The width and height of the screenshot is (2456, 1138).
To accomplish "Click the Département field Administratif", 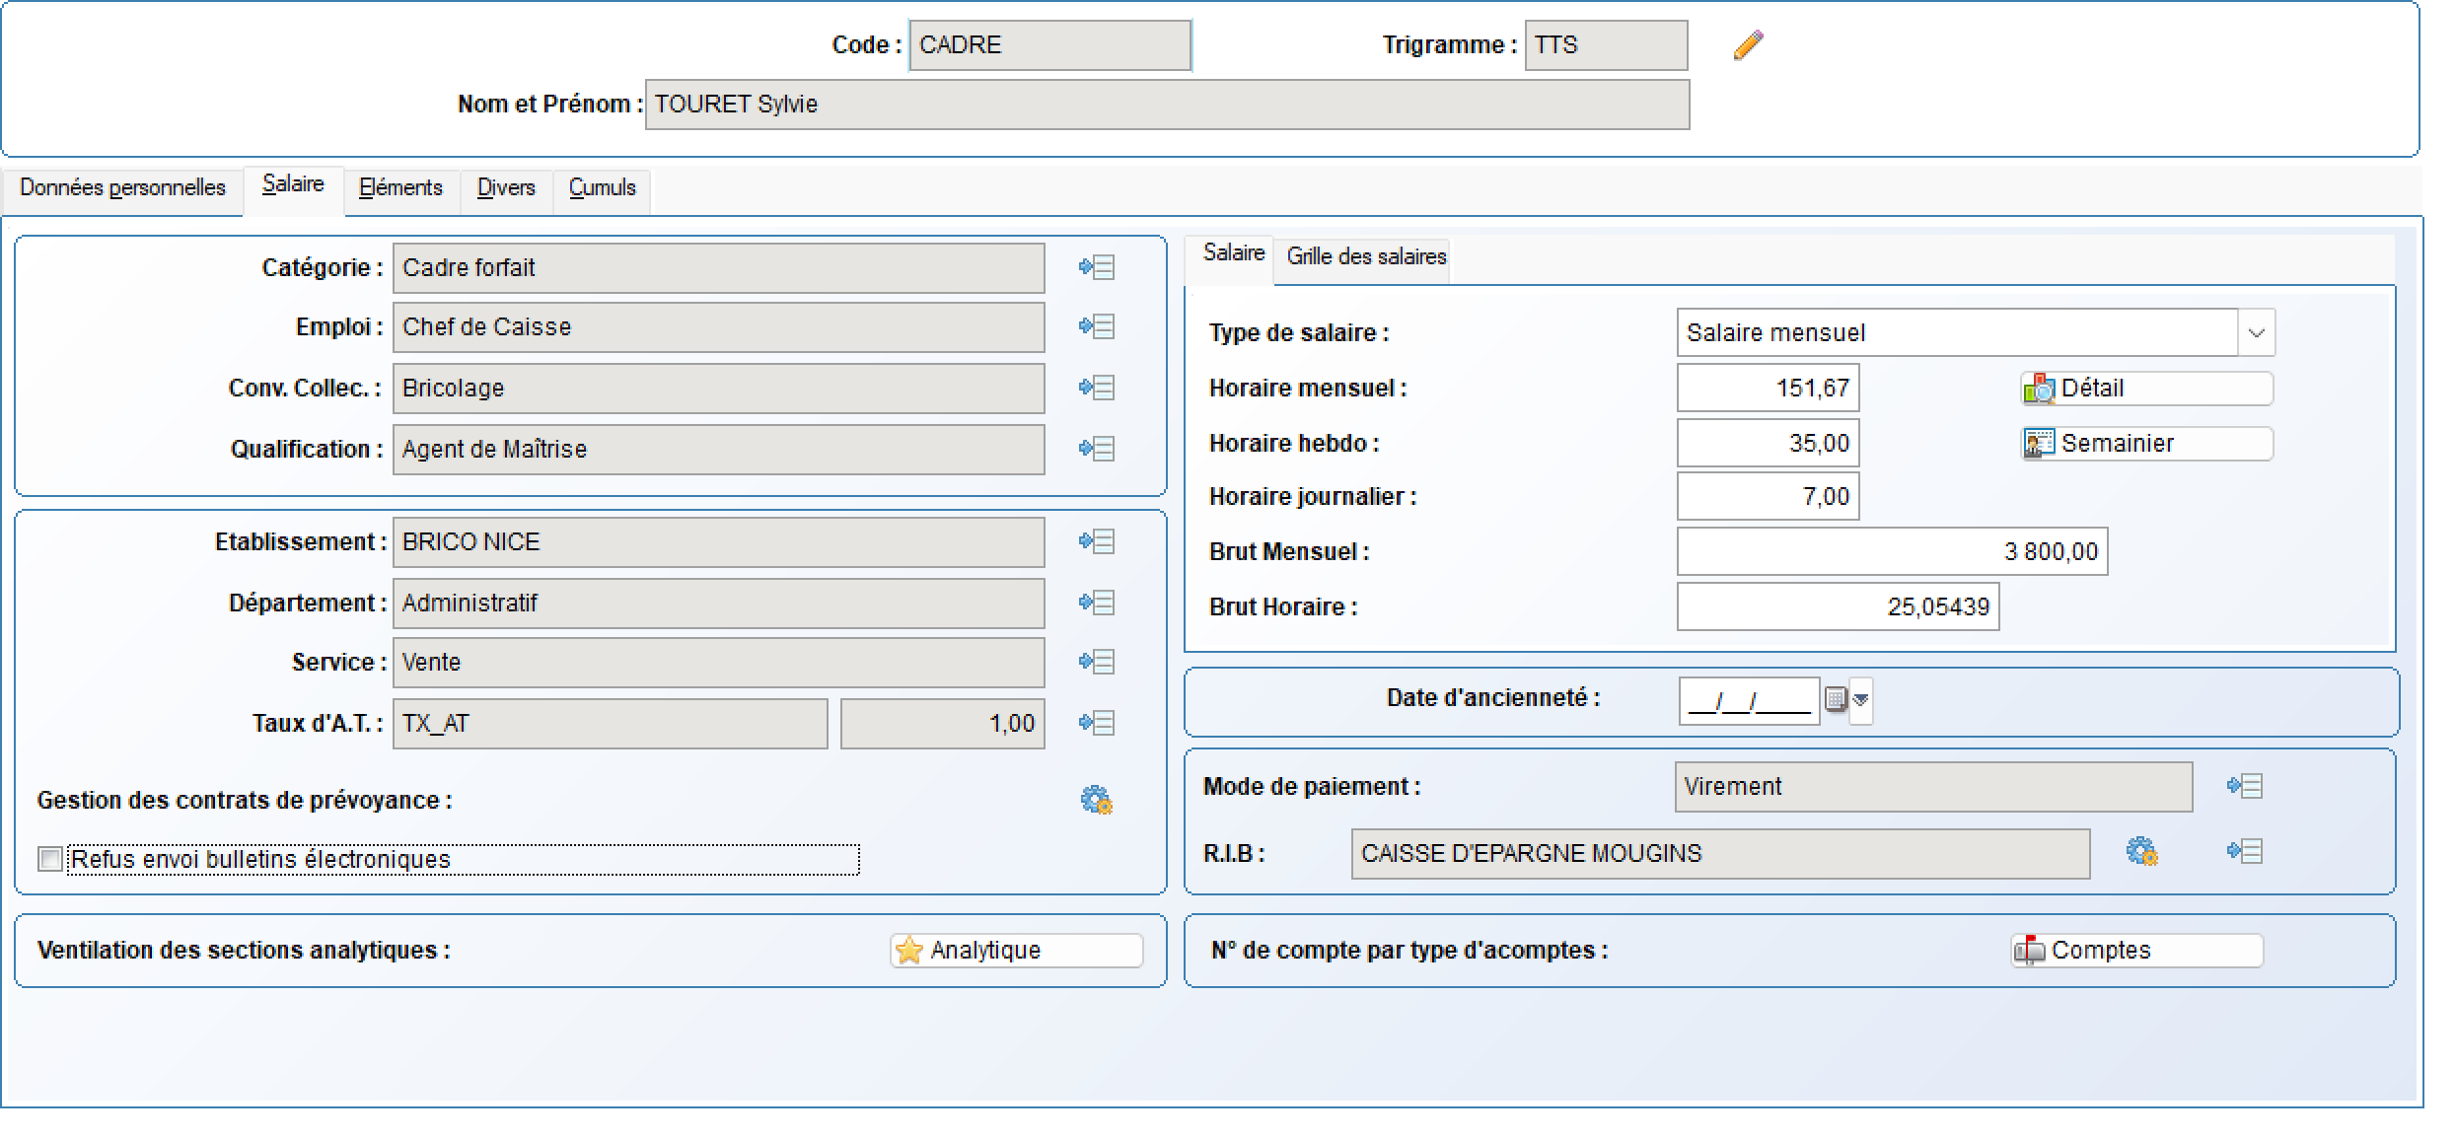I will (x=719, y=604).
